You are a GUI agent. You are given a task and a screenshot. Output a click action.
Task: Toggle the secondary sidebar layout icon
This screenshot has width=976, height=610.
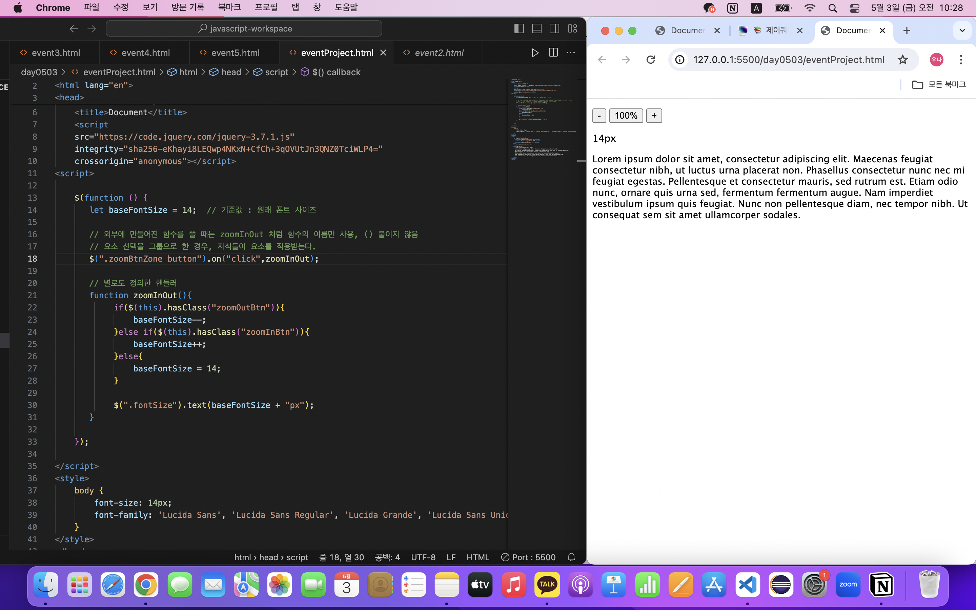click(554, 29)
